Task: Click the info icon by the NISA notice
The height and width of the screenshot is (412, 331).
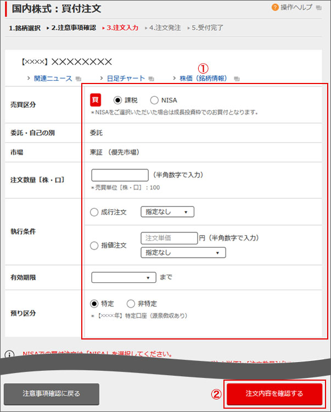Action: point(9,354)
